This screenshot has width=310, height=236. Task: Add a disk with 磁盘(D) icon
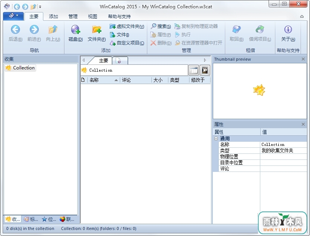(x=76, y=30)
